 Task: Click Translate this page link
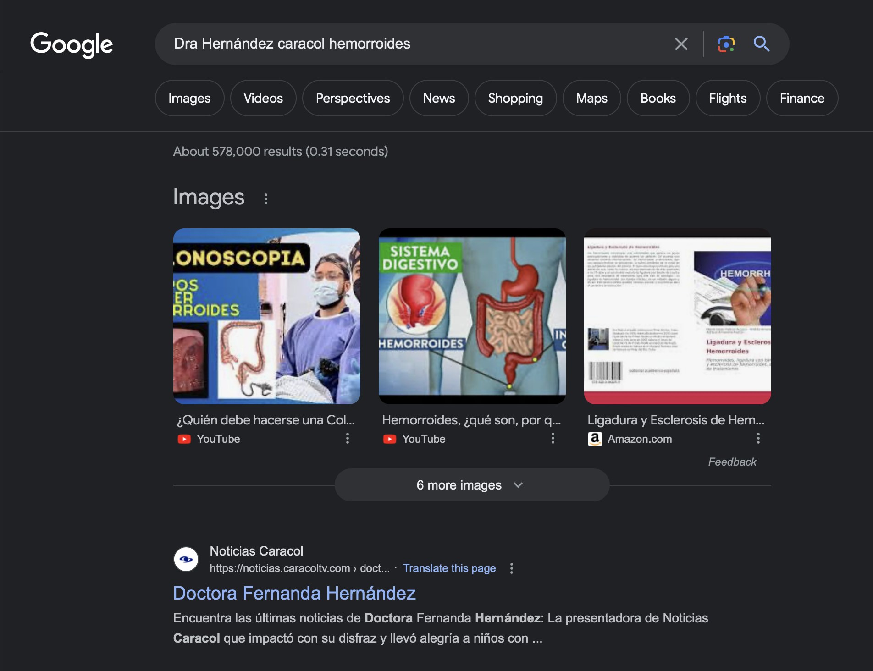coord(449,568)
